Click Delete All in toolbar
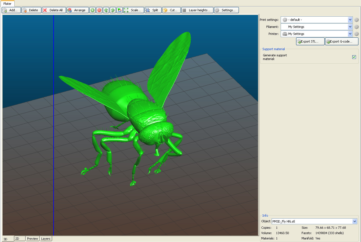Image resolution: width=361 pixels, height=242 pixels. point(54,10)
